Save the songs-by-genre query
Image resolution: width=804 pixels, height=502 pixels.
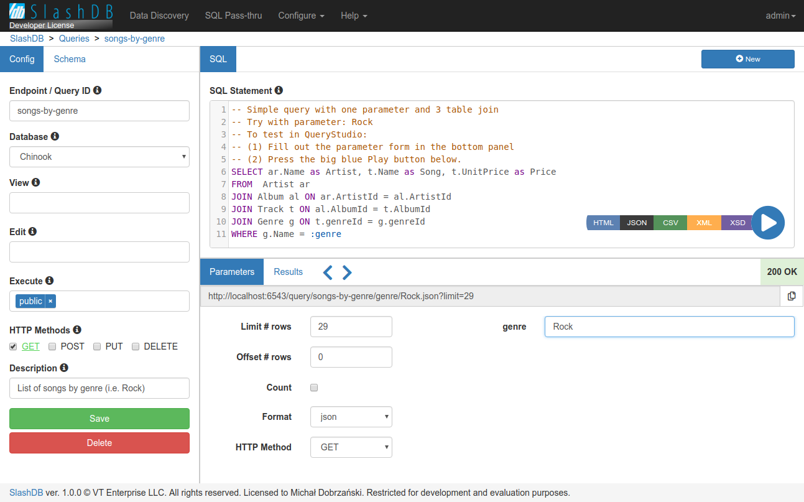[99, 418]
